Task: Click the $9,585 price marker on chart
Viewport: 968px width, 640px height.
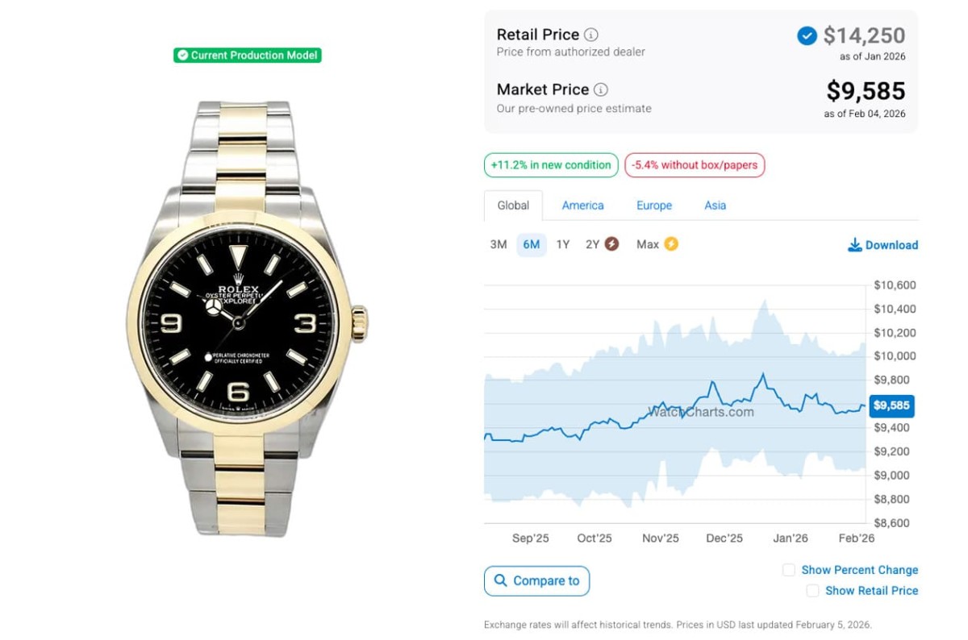Action: (891, 405)
